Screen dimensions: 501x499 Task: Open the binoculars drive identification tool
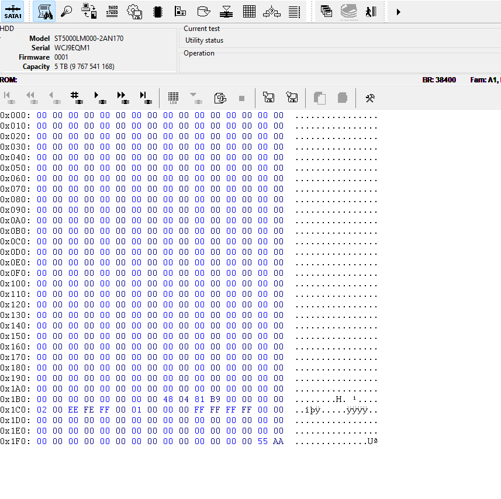45,11
